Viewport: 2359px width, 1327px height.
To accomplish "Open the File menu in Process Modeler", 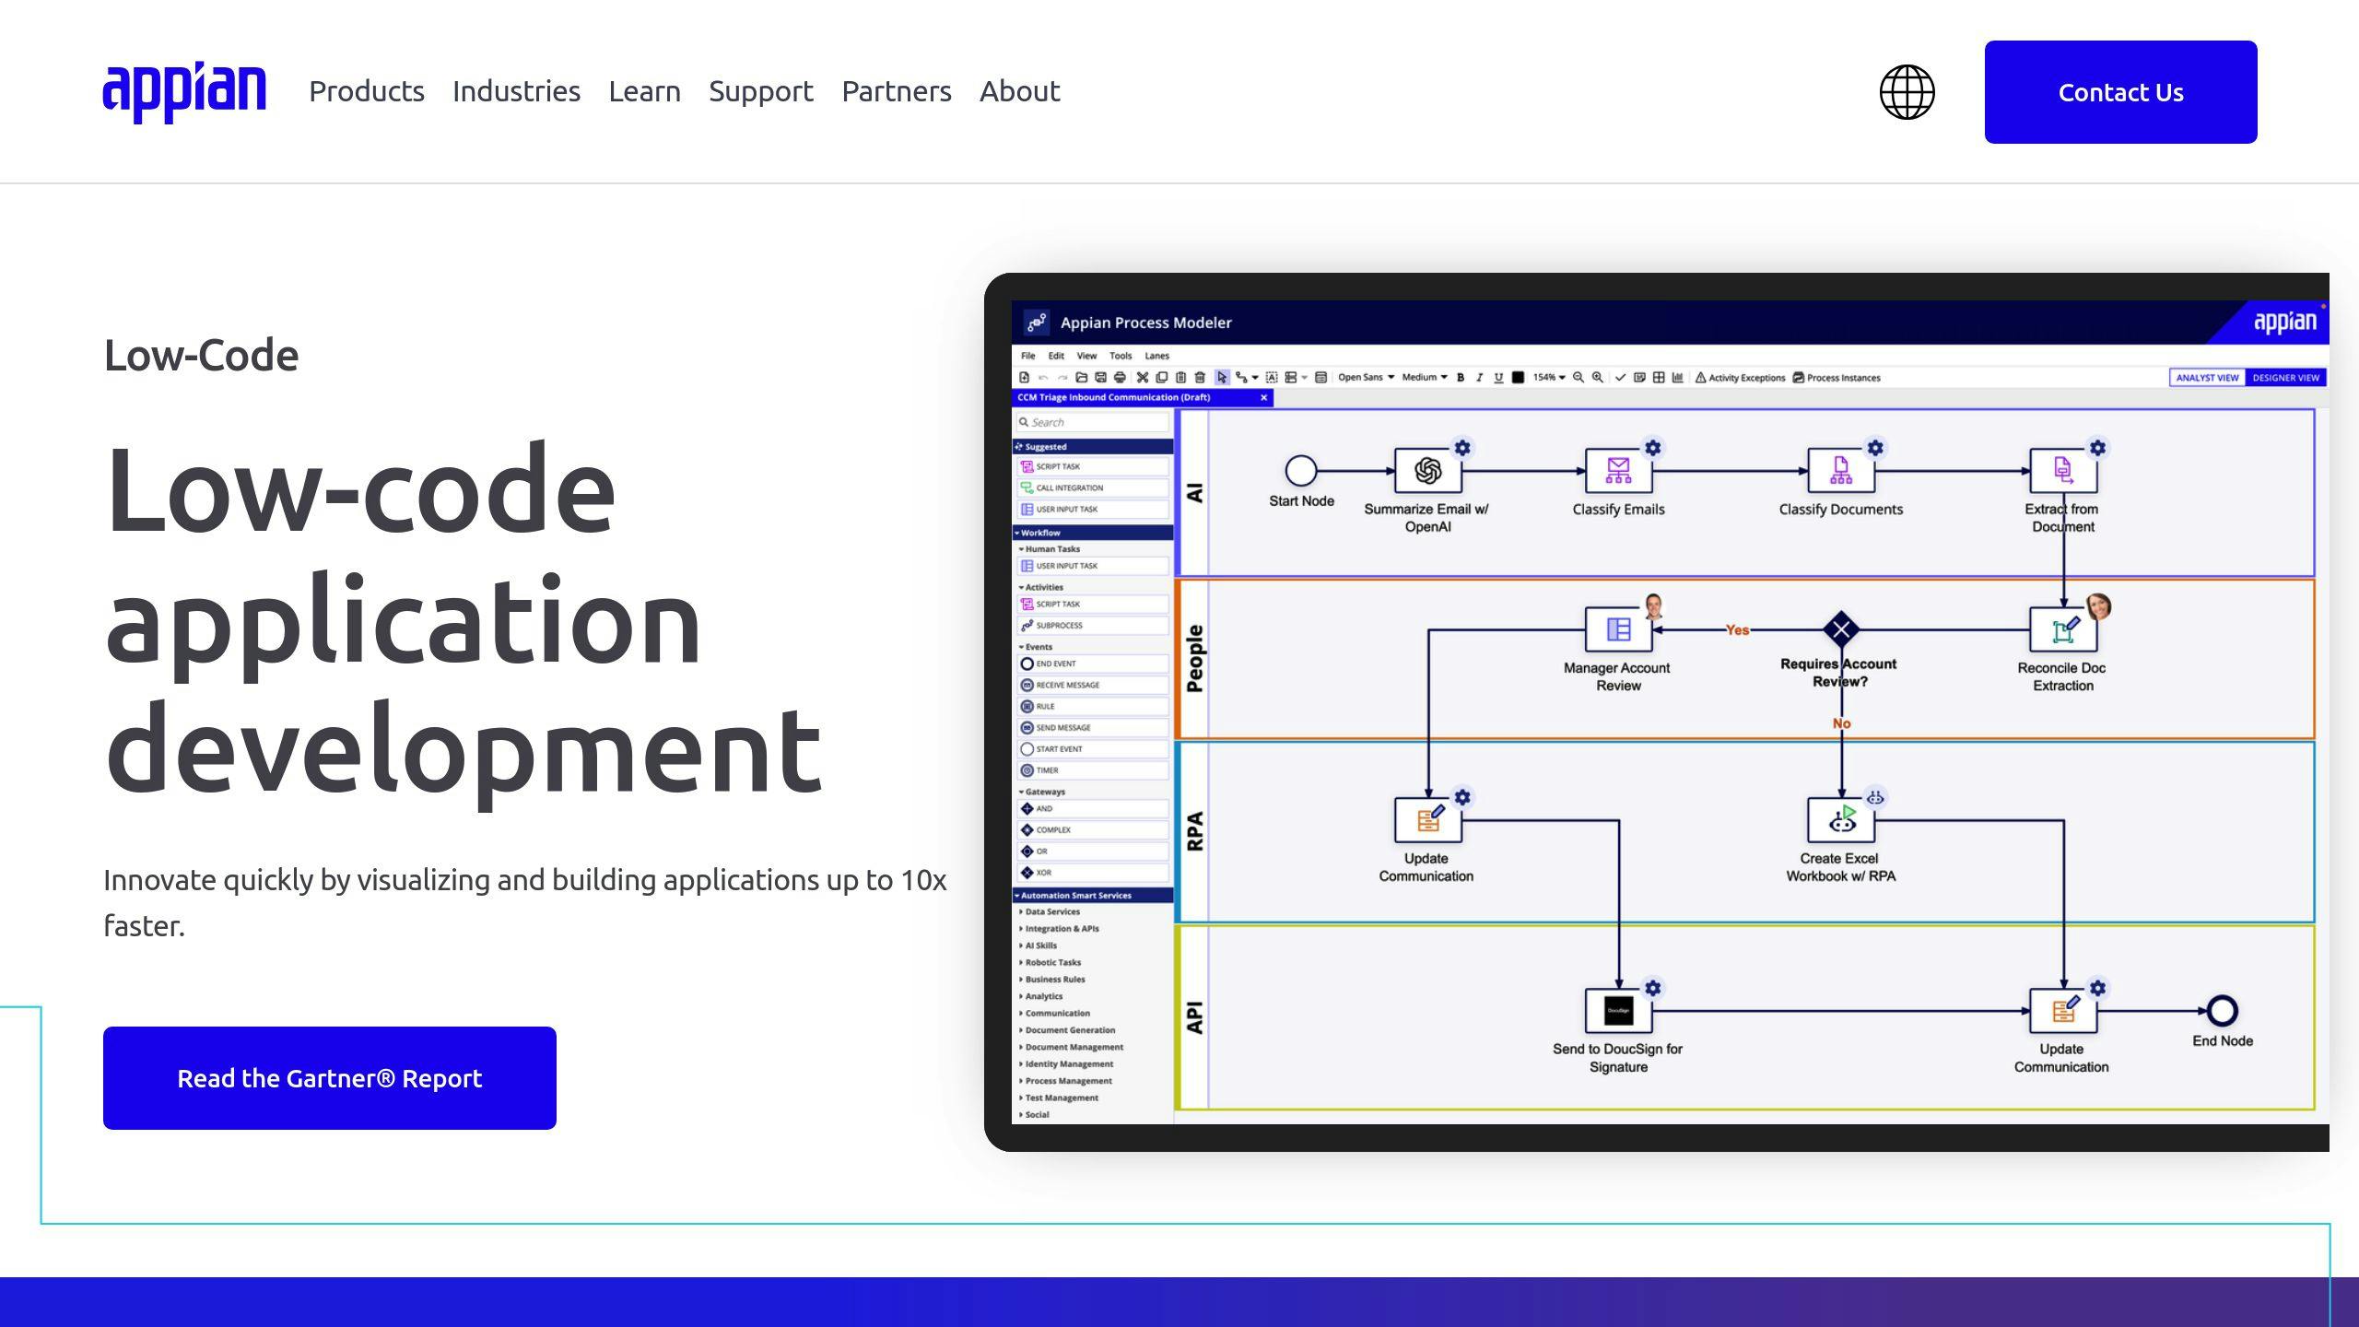I will tap(1027, 356).
